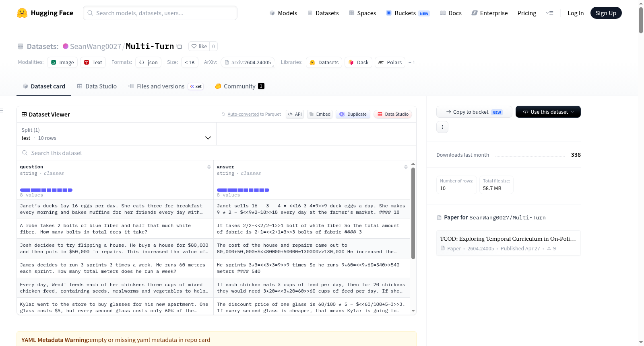
Task: Open Enterprise in top navigation
Action: coord(490,13)
